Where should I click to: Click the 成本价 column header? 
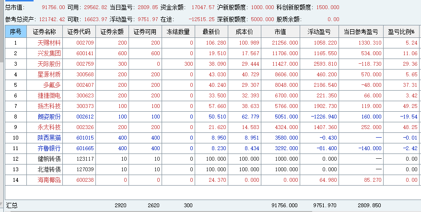pyautogui.click(x=245, y=32)
